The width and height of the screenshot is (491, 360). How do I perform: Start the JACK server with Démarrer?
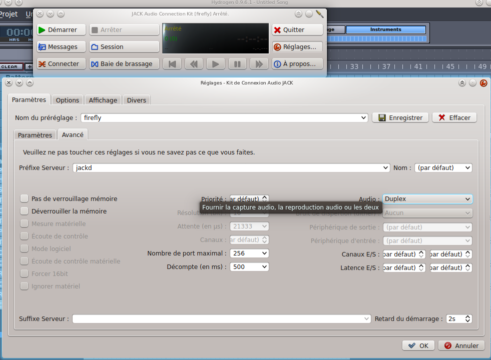(61, 29)
